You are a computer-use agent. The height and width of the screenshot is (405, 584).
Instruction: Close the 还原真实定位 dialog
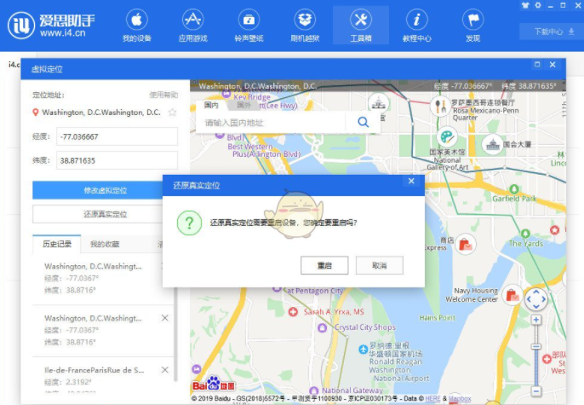coord(411,182)
